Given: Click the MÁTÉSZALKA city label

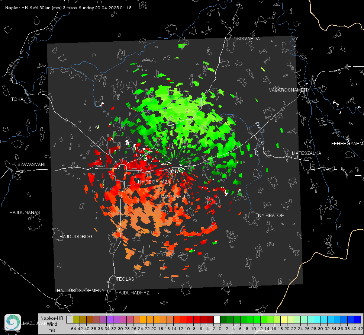Looking at the screenshot, I should point(306,153).
